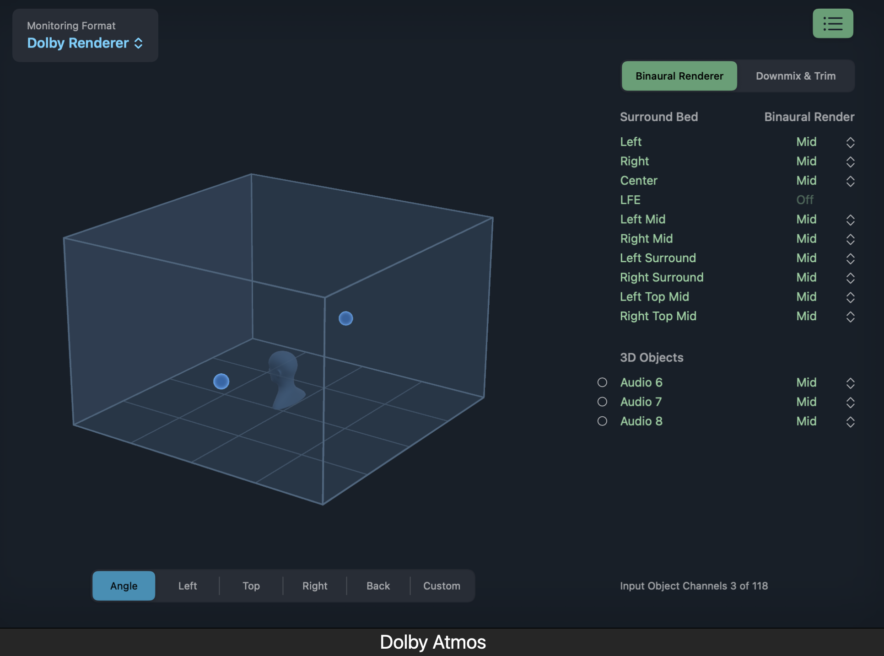Click the Mid value in the Audio 7 row
This screenshot has height=656, width=884.
(806, 402)
